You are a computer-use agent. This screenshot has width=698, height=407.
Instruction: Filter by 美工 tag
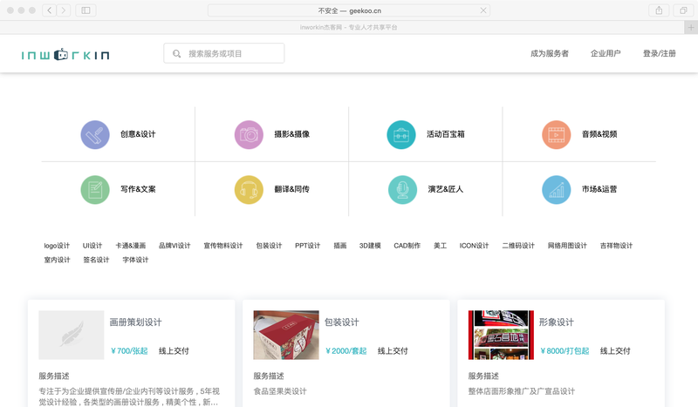pos(441,246)
